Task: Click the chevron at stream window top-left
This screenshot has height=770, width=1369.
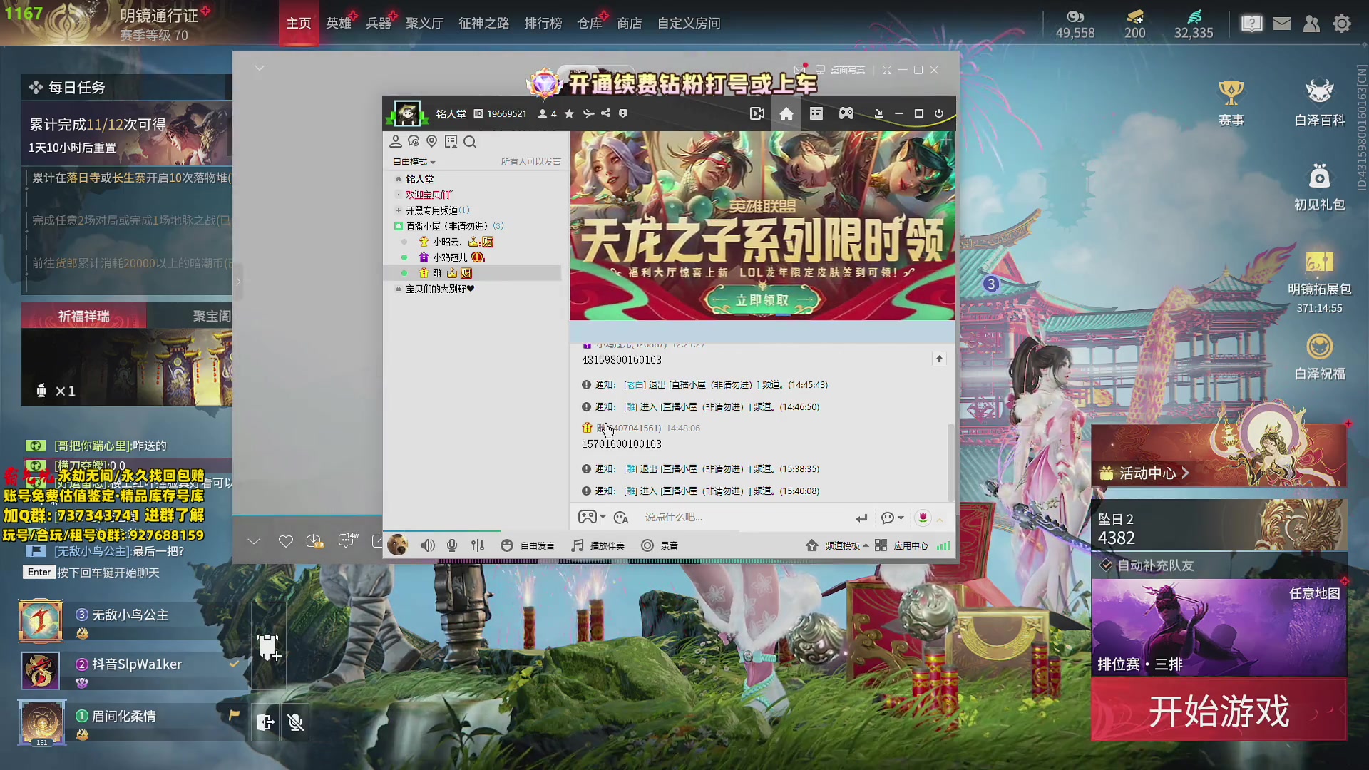Action: [260, 68]
